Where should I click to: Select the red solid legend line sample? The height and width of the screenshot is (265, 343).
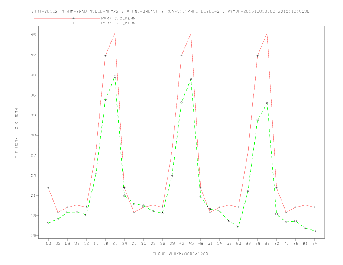[67, 18]
